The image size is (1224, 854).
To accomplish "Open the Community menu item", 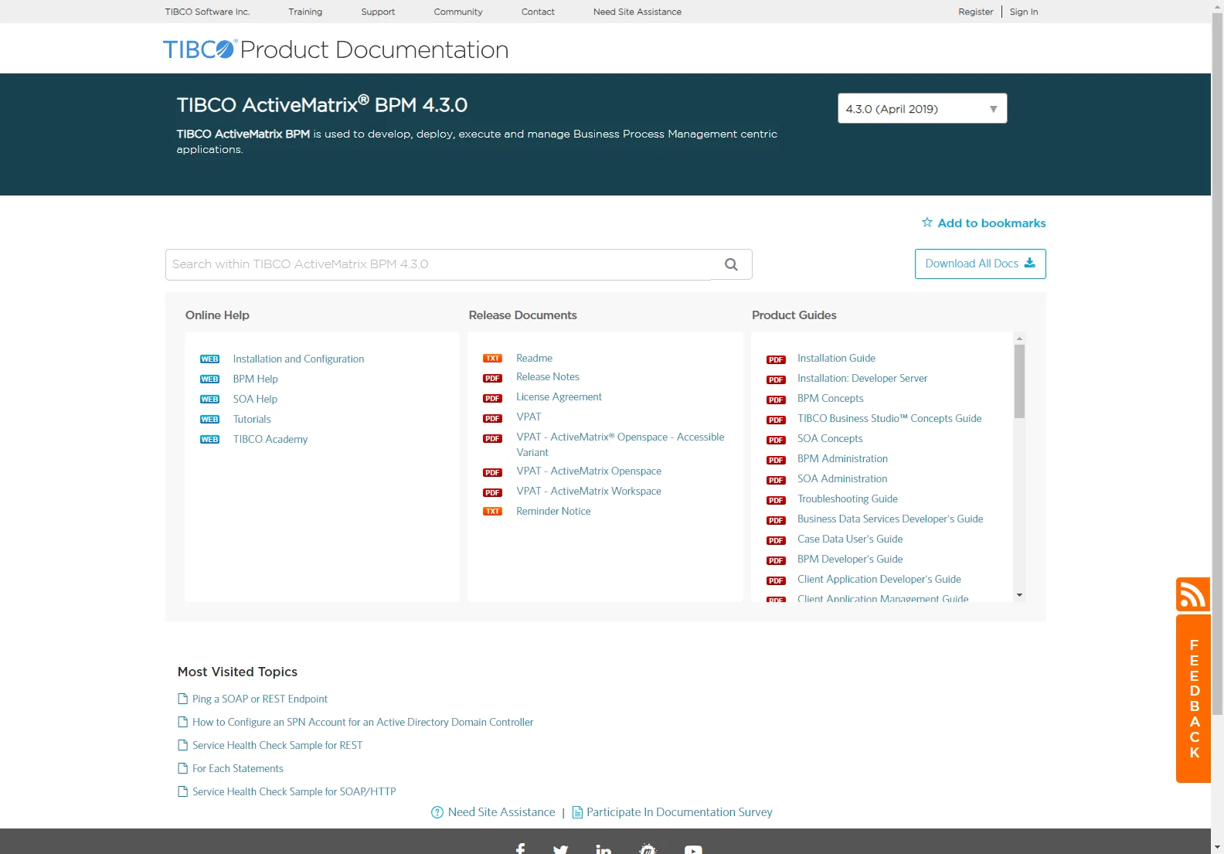I will coord(458,12).
